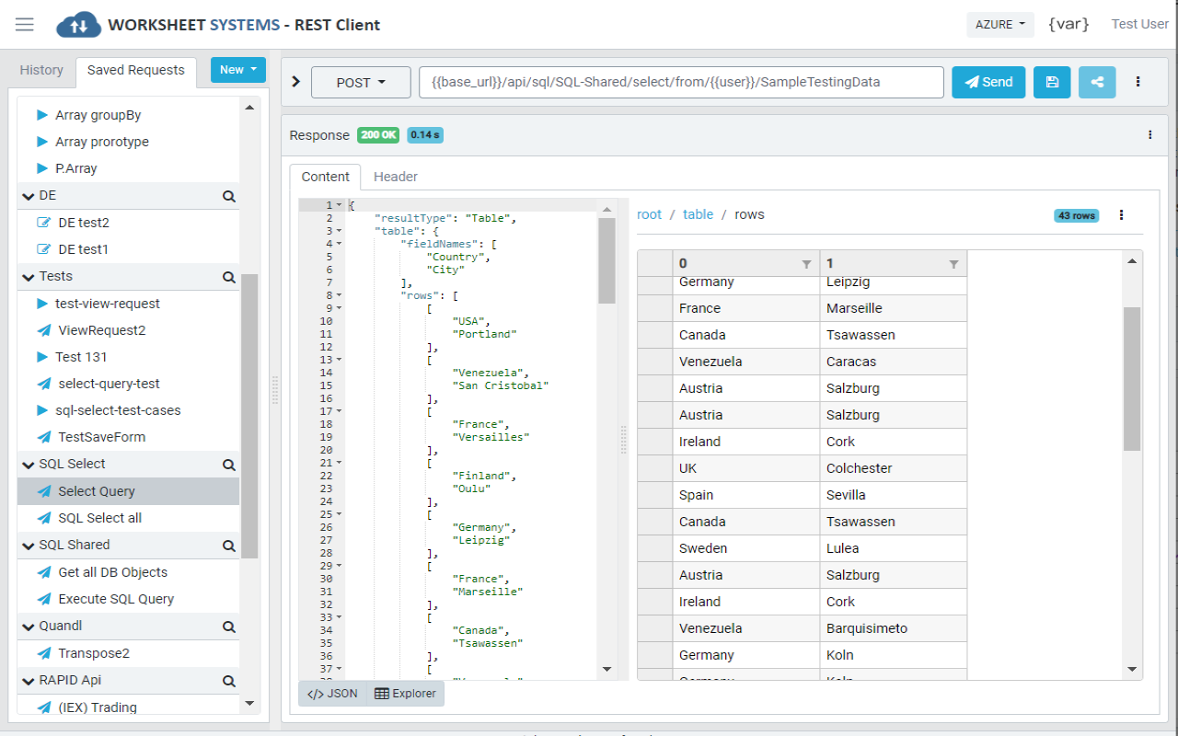Switch to the Saved Requests tab
The height and width of the screenshot is (736, 1178).
point(135,70)
